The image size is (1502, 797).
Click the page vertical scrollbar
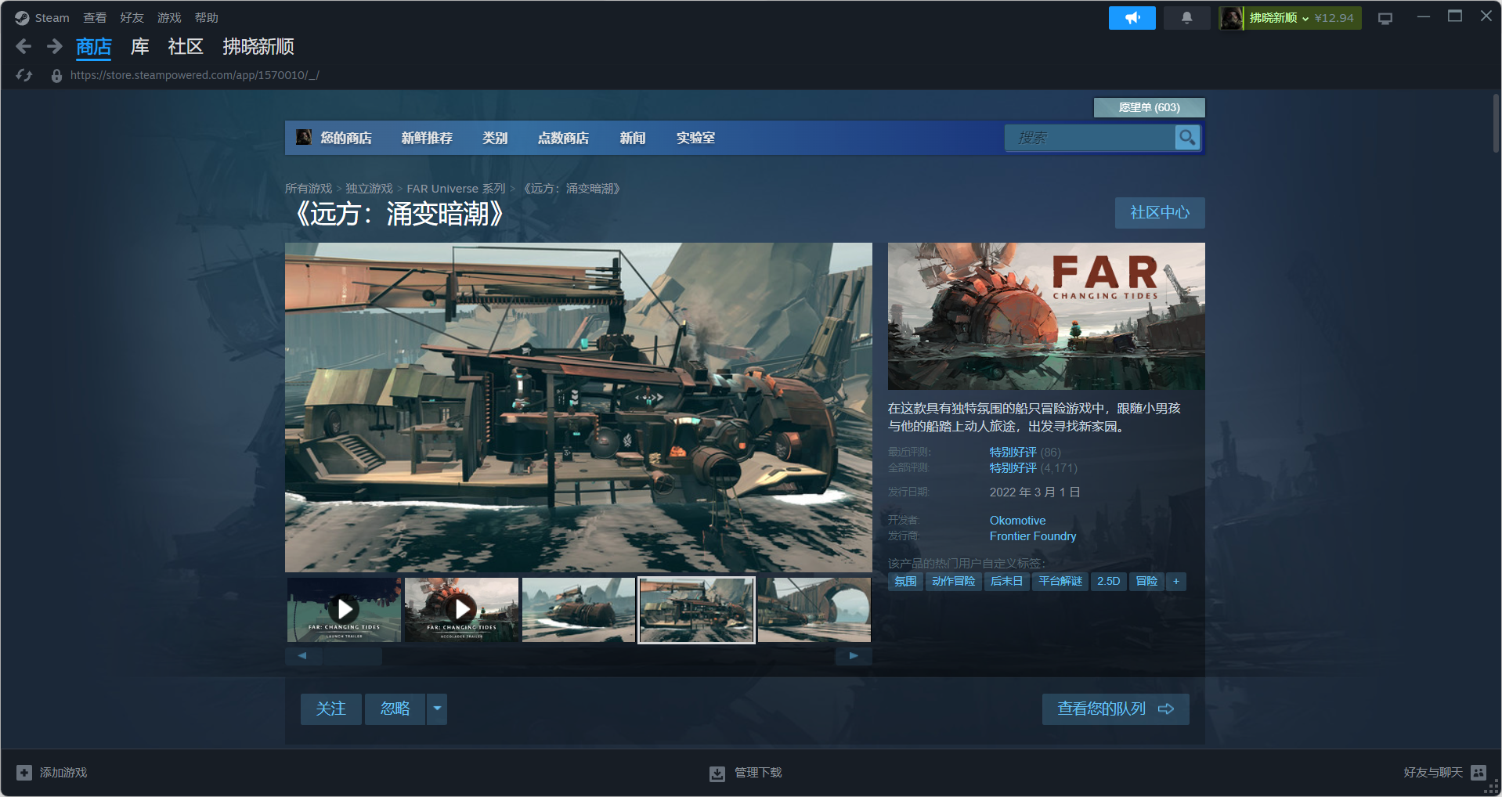pos(1496,123)
